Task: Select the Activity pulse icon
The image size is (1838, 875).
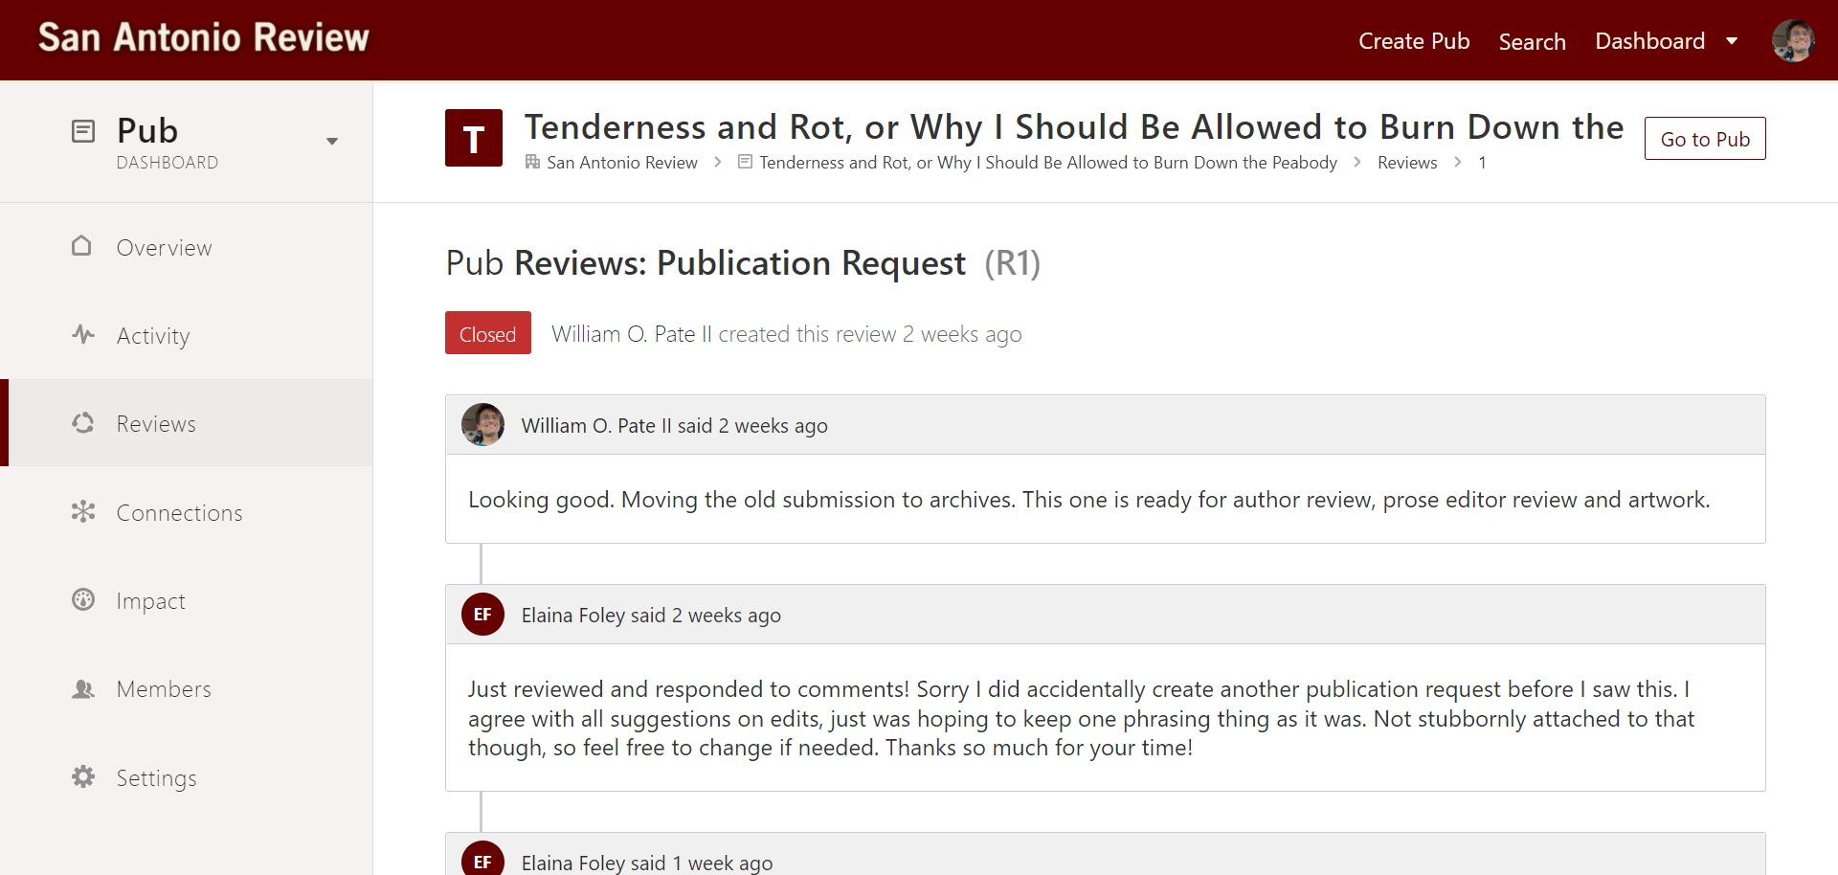Action: tap(83, 335)
